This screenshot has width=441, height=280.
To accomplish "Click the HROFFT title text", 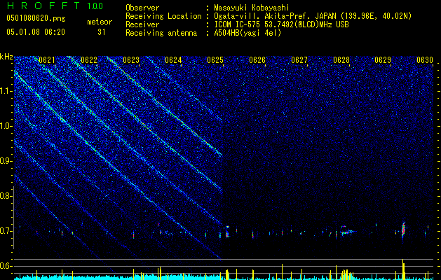I will coord(43,6).
